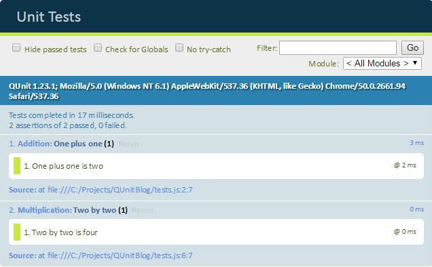The width and height of the screenshot is (432, 267).
Task: Enable the Hide passed tests checkbox
Action: [16, 48]
